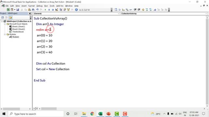Toggle Breakpoint hand icon
This screenshot has height=117, width=209.
tap(143, 10)
